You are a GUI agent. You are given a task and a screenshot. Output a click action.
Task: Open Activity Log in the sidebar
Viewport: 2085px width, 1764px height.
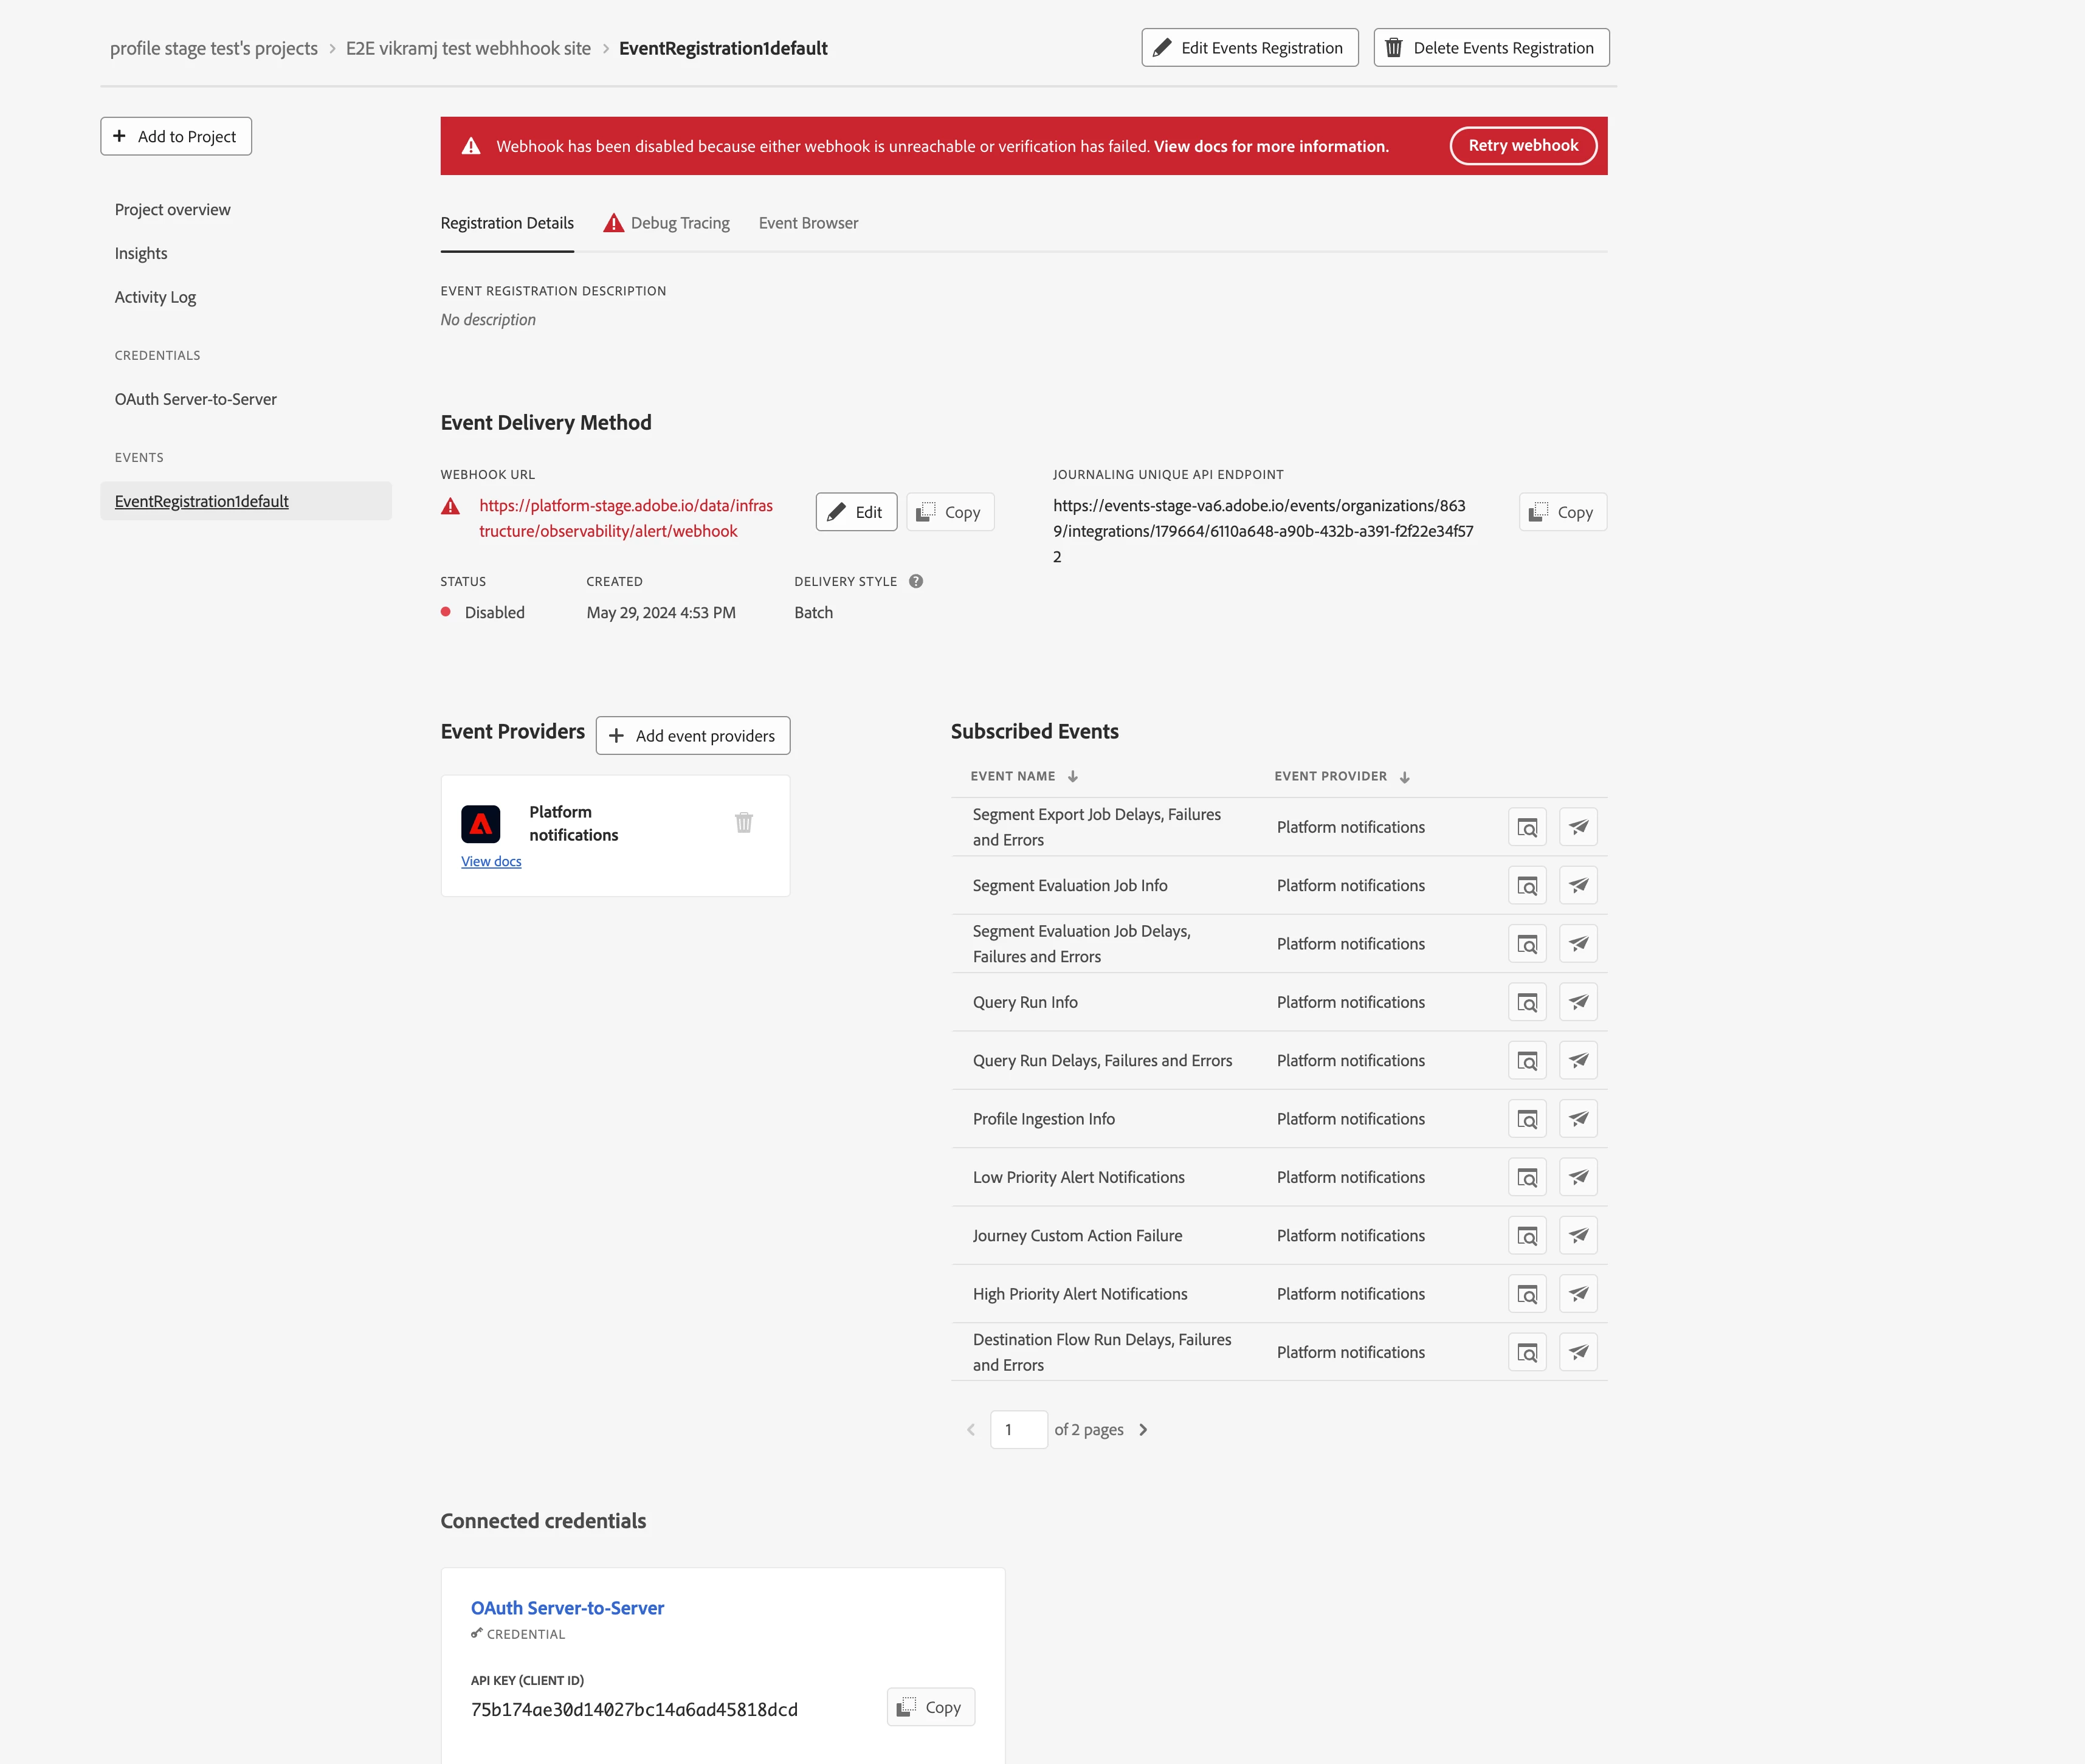155,297
